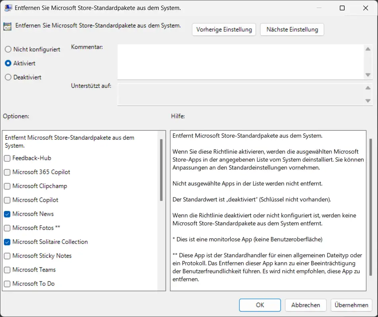Go to Vorherige Einstellung
The width and height of the screenshot is (378, 317).
coord(224,30)
